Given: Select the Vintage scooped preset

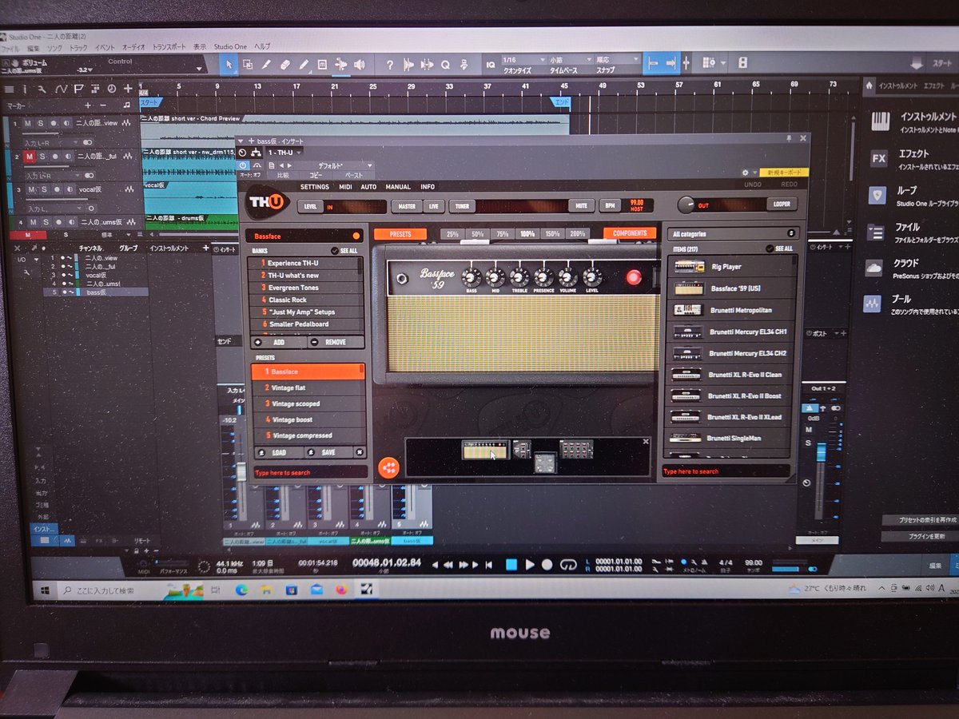Looking at the screenshot, I should pyautogui.click(x=308, y=403).
